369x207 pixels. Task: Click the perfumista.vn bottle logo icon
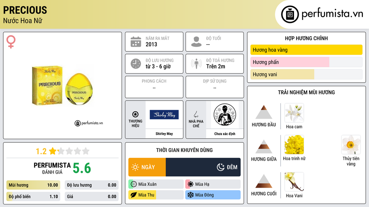click(x=290, y=14)
